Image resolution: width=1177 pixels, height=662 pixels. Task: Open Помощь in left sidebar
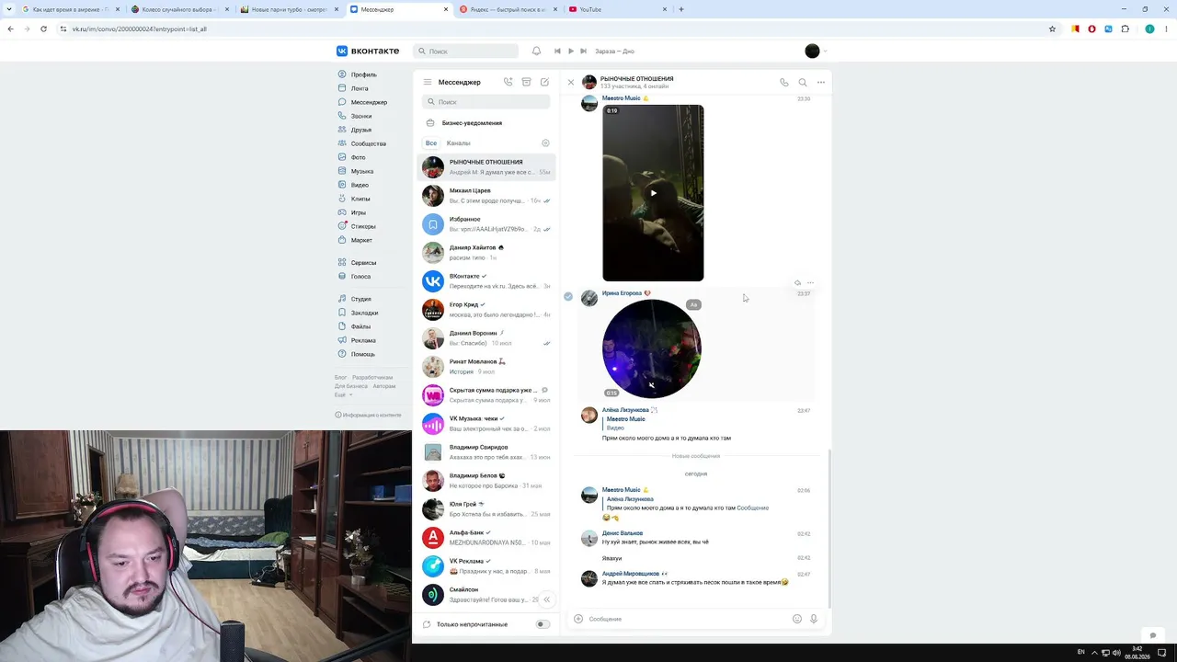point(362,354)
